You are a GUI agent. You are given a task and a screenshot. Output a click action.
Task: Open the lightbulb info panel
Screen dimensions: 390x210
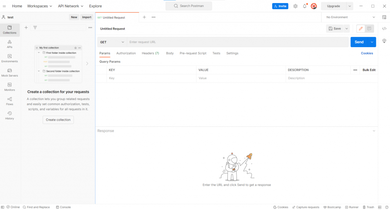[384, 41]
